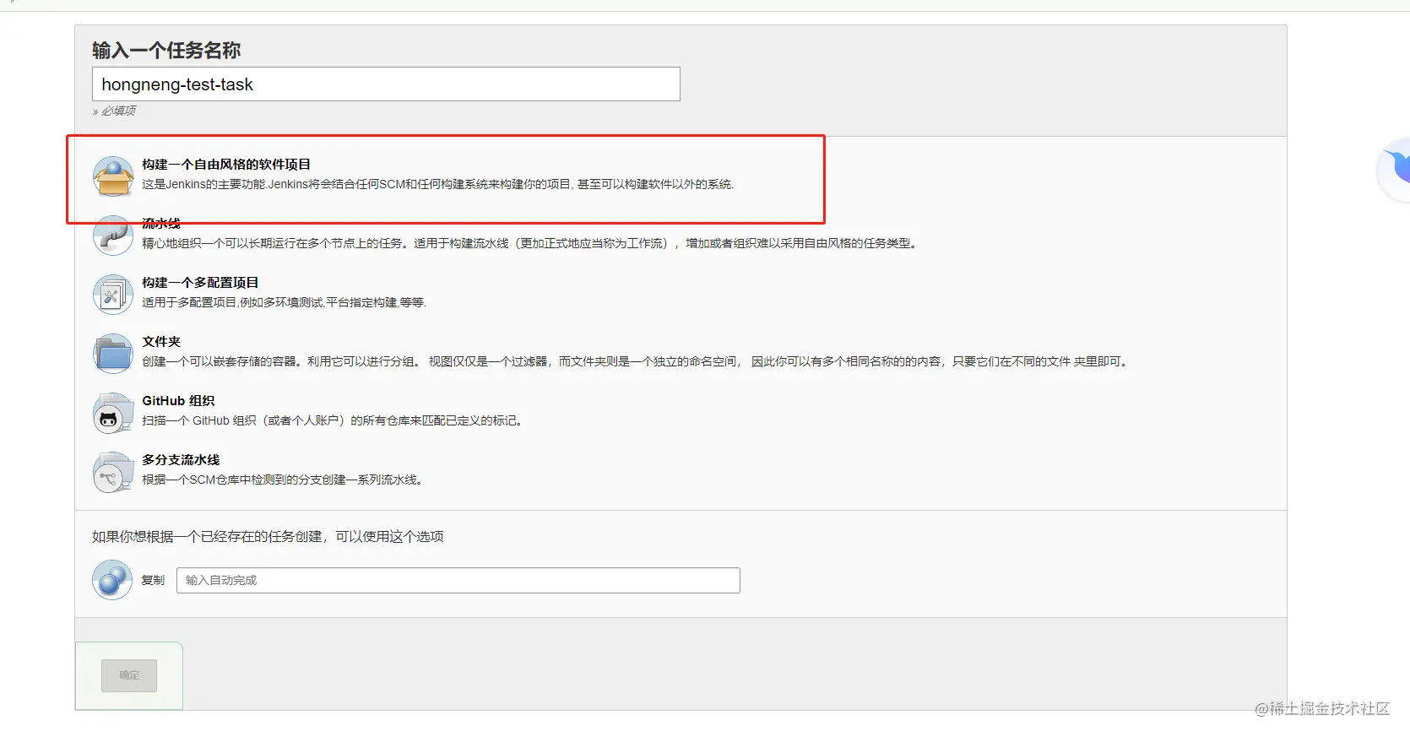Select the 多分支流水线 item title

point(181,460)
